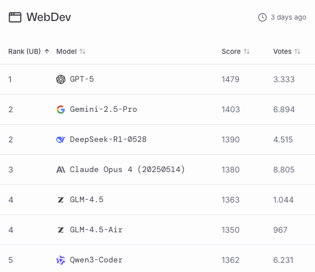The width and height of the screenshot is (315, 272).
Task: Open the Gemini-2.5-Pro model link
Action: pos(103,110)
